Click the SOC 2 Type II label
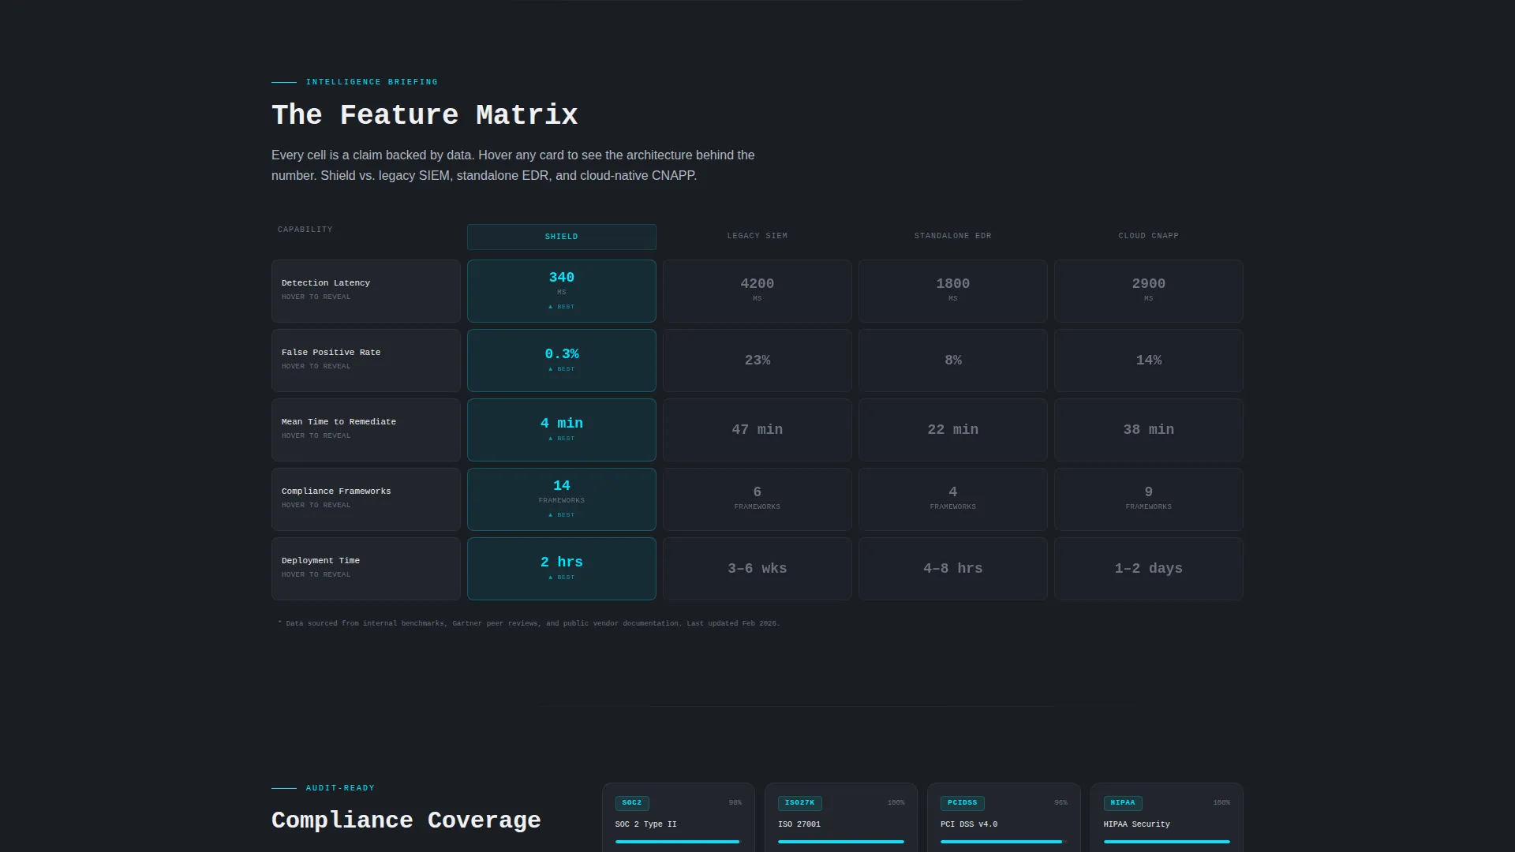 point(646,824)
